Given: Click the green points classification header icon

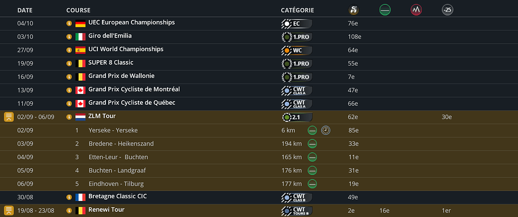Looking at the screenshot, I should [x=385, y=10].
